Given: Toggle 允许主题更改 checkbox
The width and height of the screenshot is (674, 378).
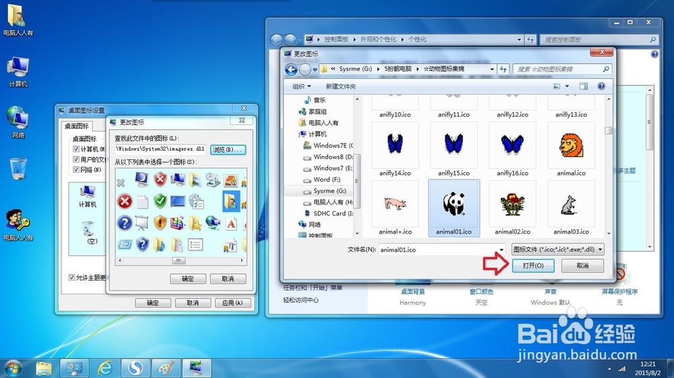Looking at the screenshot, I should click(72, 277).
